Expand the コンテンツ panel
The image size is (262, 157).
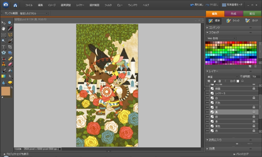(207, 28)
